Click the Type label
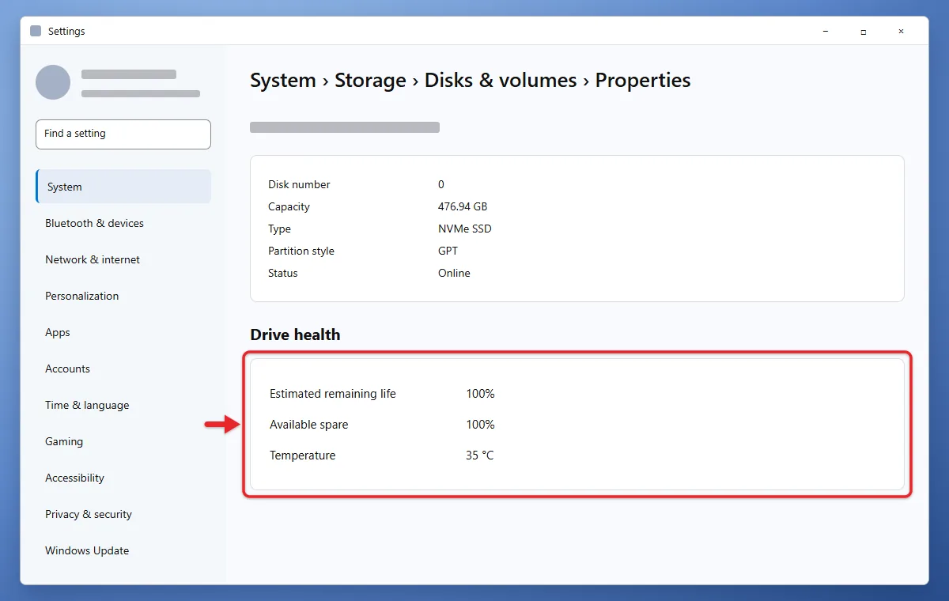This screenshot has height=601, width=949. pos(279,229)
